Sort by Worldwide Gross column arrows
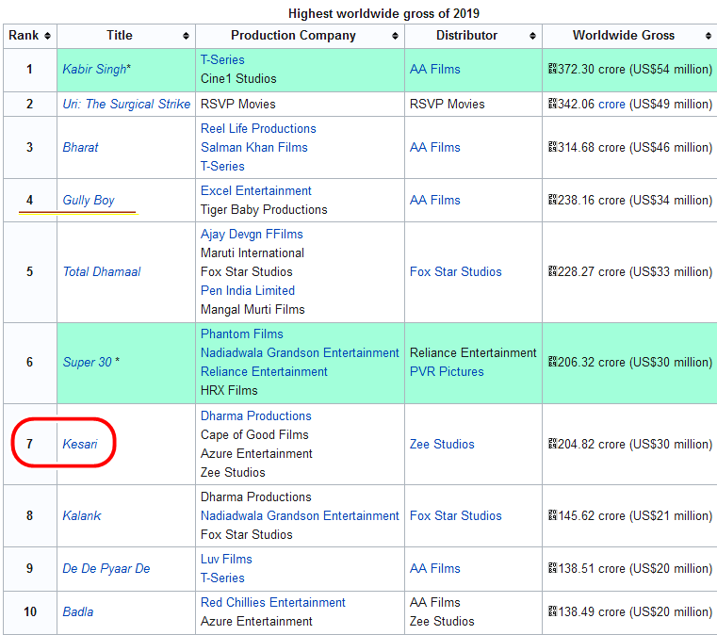 pyautogui.click(x=709, y=36)
